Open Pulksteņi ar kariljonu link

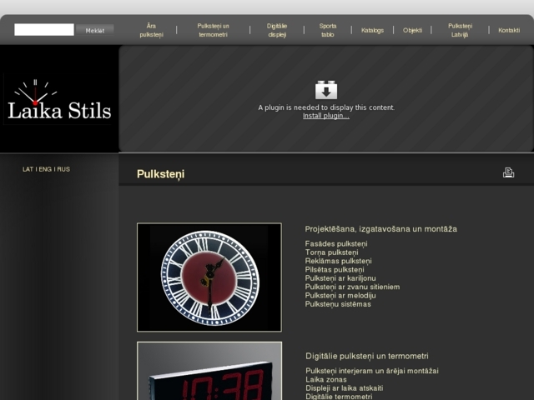pos(340,278)
